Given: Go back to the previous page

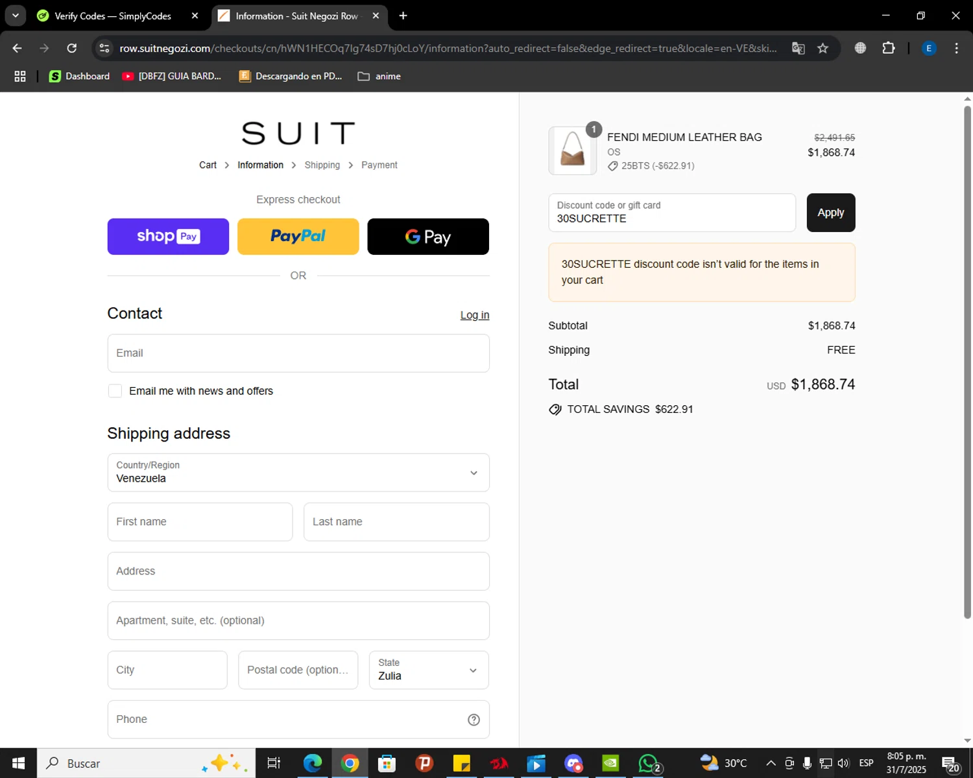Looking at the screenshot, I should point(18,48).
